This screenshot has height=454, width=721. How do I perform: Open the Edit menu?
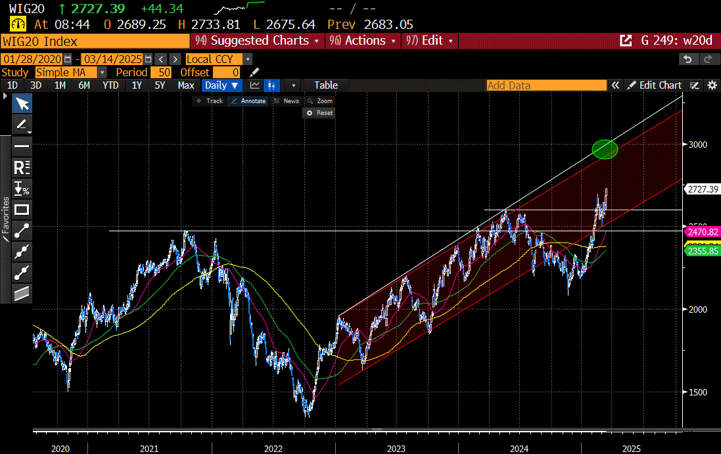[429, 41]
